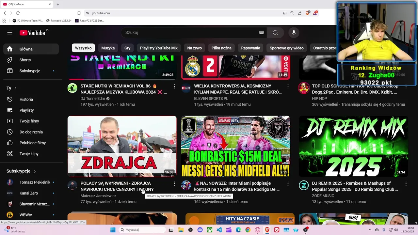Open site settings icon in address bar
Screen dimensions: 418x235
point(87,13)
